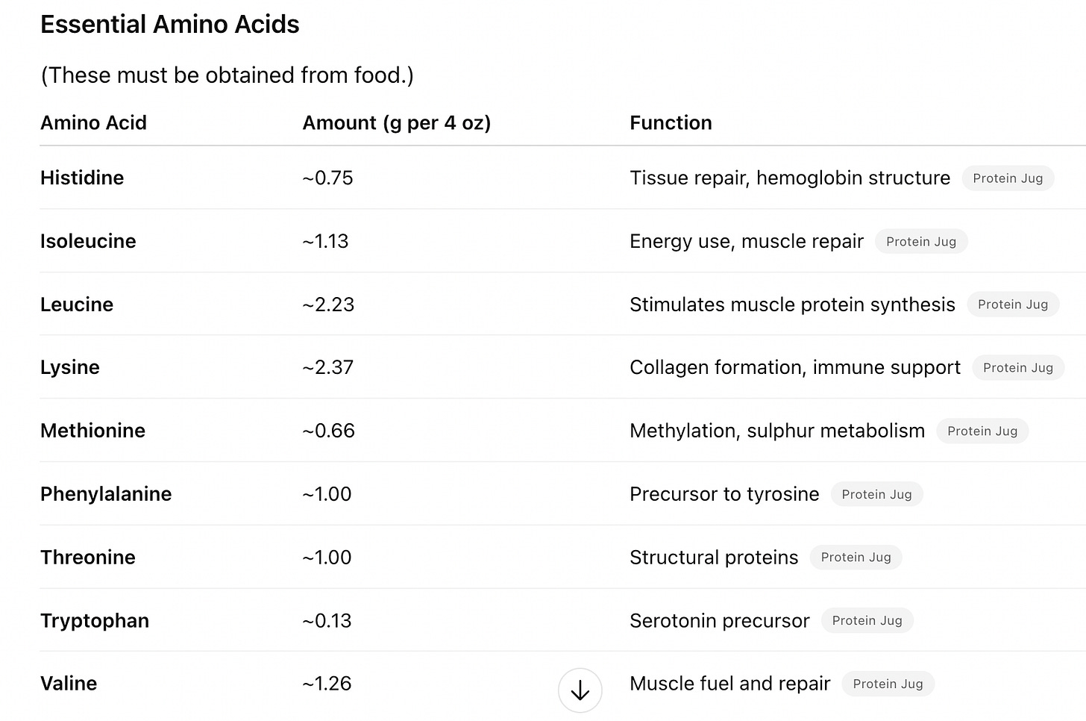The height and width of the screenshot is (721, 1086).
Task: Click the Lysine amount value ~2.37
Action: pyautogui.click(x=328, y=367)
